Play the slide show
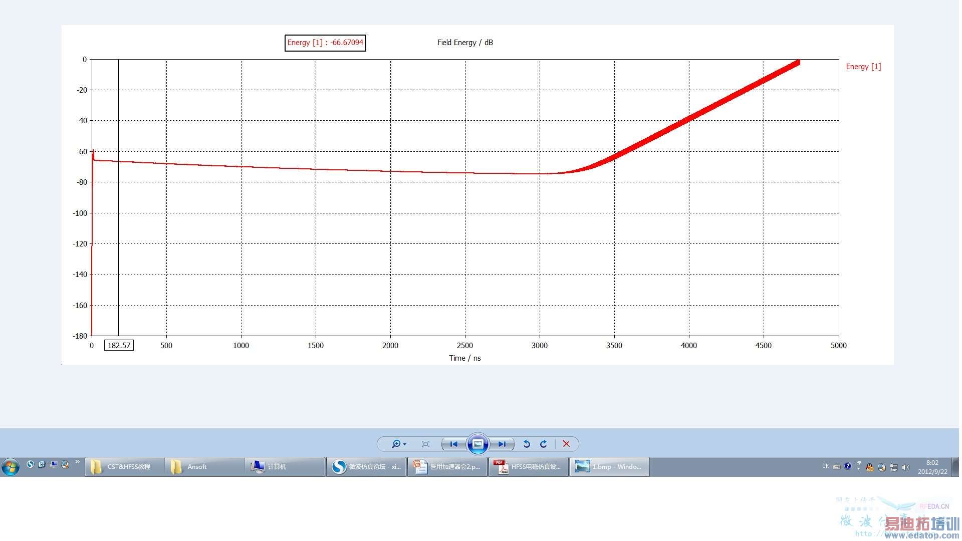962x541 pixels. click(477, 444)
